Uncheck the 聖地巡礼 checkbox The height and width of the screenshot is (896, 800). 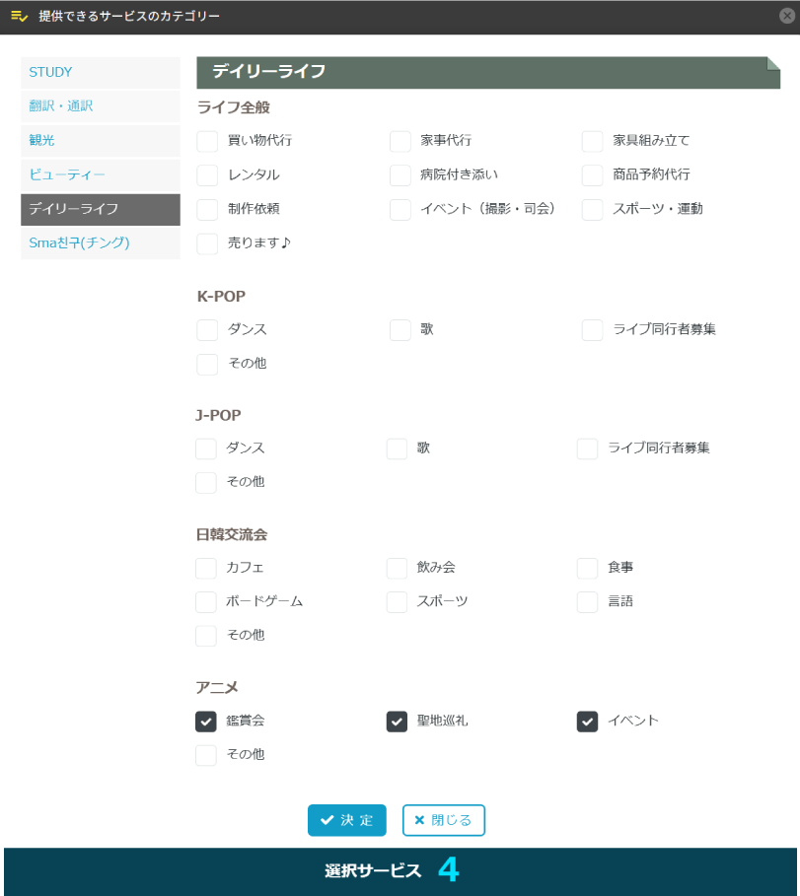point(397,721)
